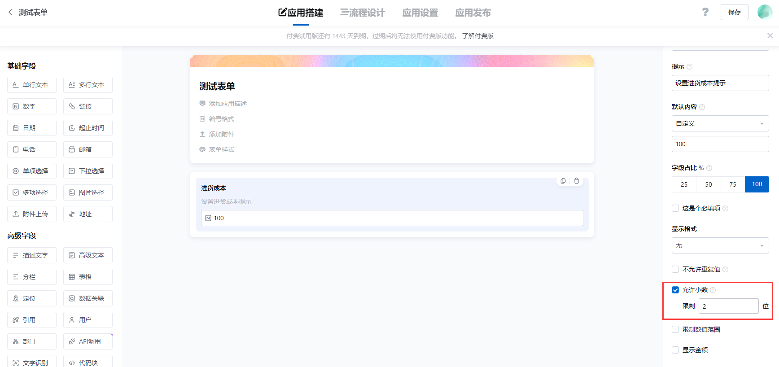Screen dimensions: 779x367
Task: Add a 日期 date field
Action: coord(32,128)
